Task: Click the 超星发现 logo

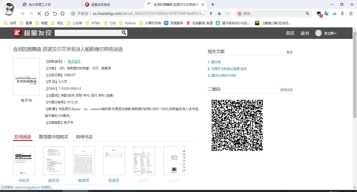Action: [32, 33]
